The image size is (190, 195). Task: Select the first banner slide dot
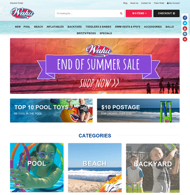click(x=94, y=88)
